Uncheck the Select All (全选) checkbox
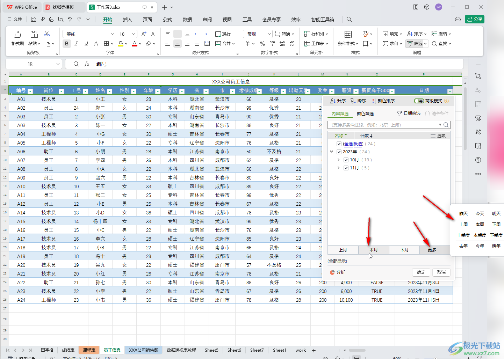Image resolution: width=504 pixels, height=359 pixels. tap(339, 144)
